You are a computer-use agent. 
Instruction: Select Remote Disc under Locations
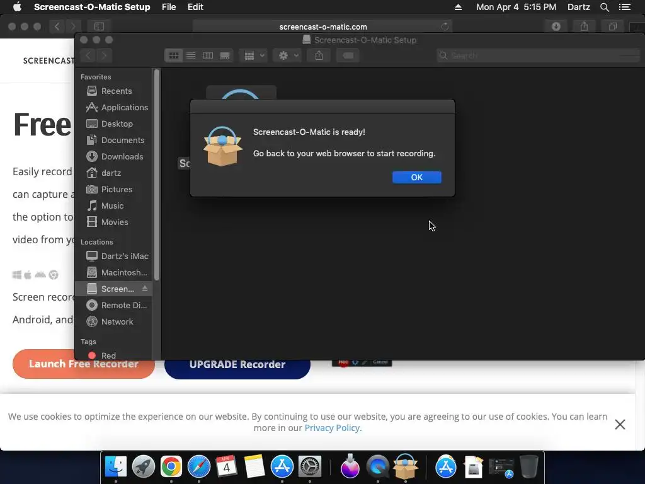point(113,306)
